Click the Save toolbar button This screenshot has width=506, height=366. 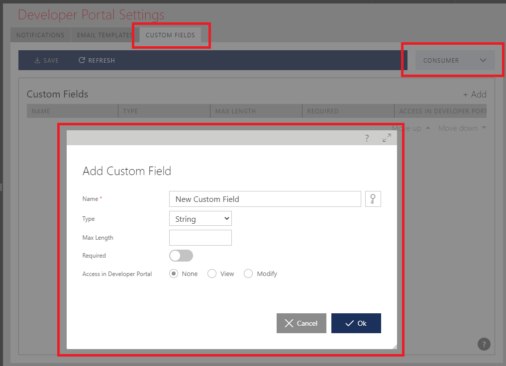click(46, 60)
